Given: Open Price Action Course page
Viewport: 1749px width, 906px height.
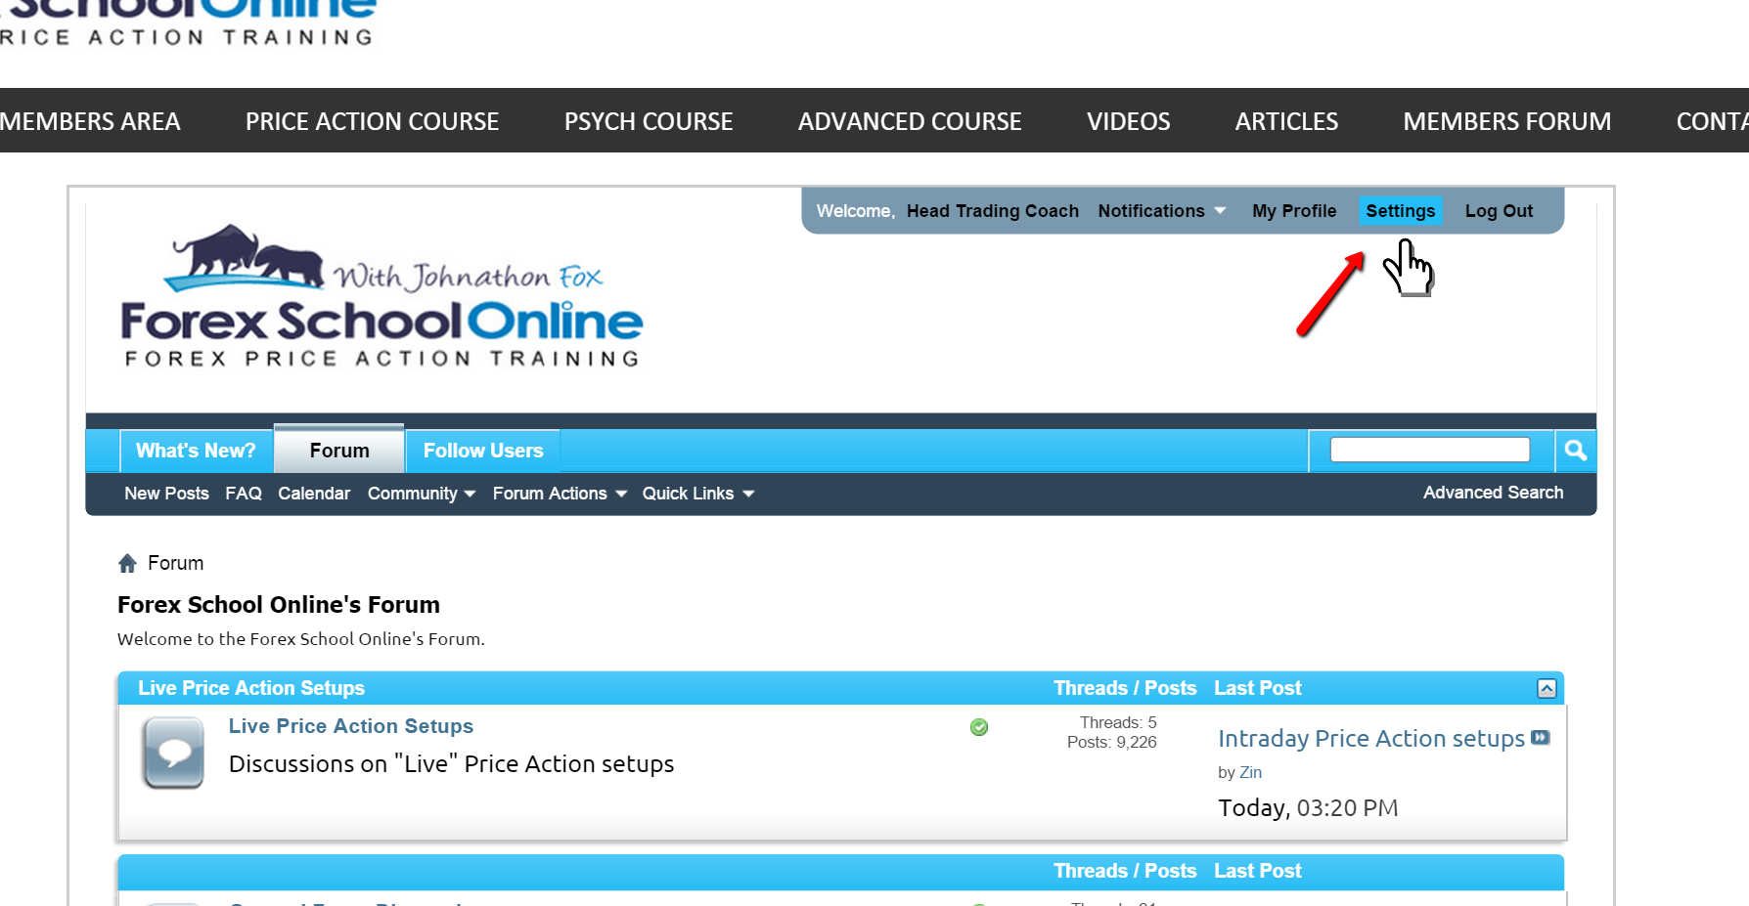Looking at the screenshot, I should [x=372, y=121].
